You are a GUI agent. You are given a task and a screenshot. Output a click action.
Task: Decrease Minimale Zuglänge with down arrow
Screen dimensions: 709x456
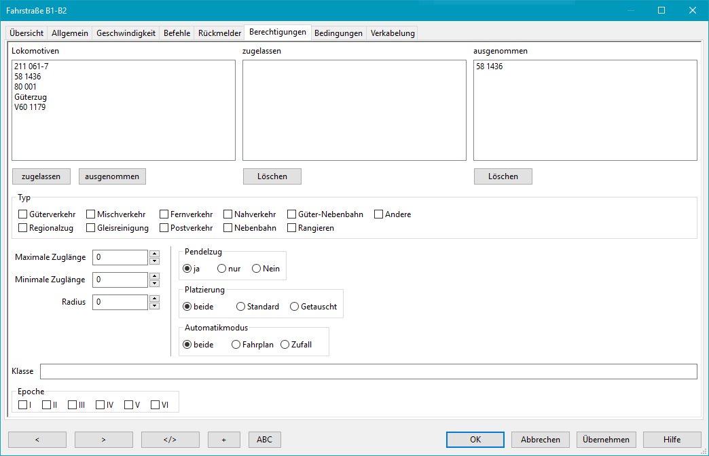pos(154,284)
